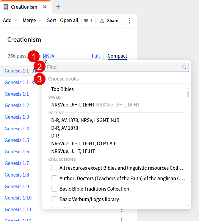Click the Share button

pyautogui.click(x=110, y=21)
